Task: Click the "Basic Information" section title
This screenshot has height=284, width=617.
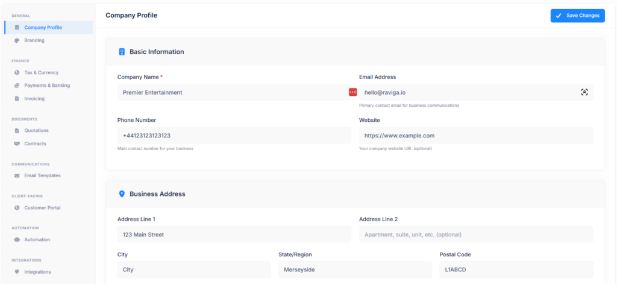Action: pos(157,52)
